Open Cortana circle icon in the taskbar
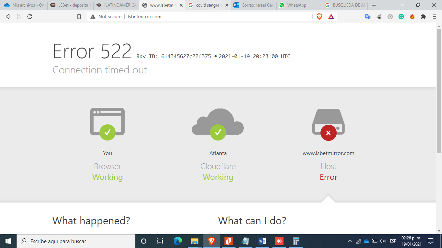Image resolution: width=442 pixels, height=248 pixels. 144,241
